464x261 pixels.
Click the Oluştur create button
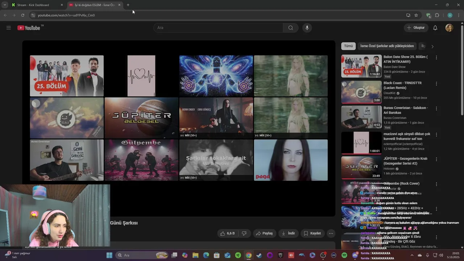pos(416,28)
